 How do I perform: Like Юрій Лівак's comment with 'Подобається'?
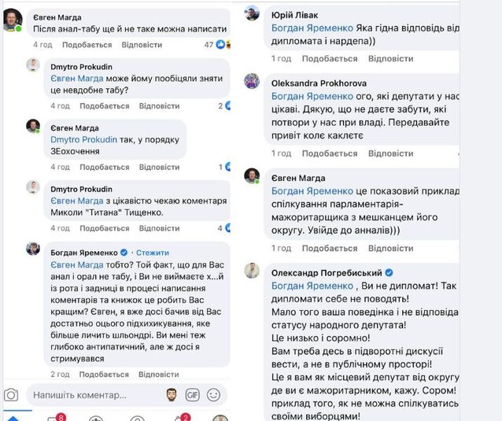point(327,58)
